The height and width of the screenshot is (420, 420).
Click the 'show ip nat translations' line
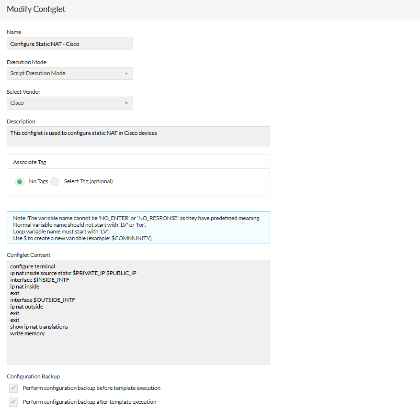pyautogui.click(x=39, y=327)
